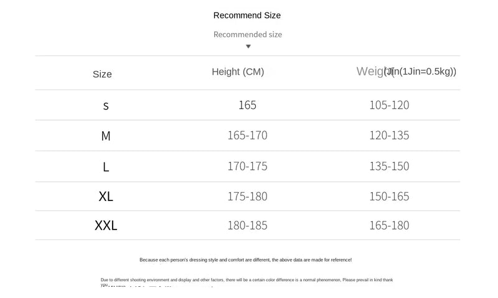Click the dressing style reference note

(245, 260)
